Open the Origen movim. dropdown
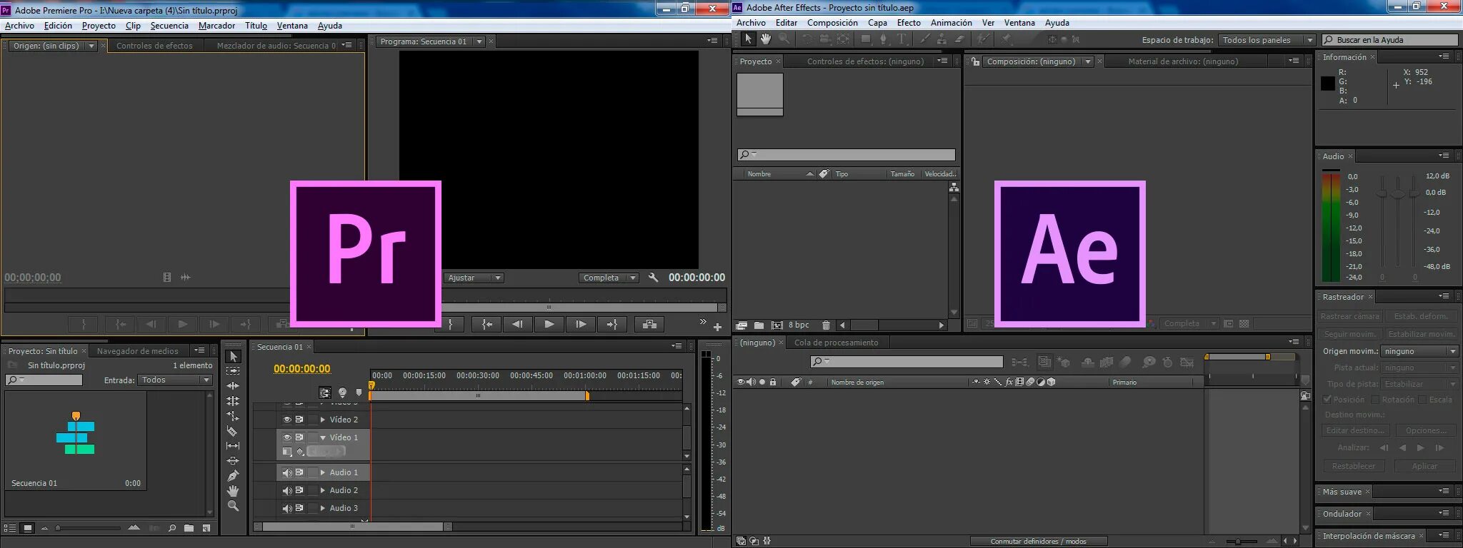1463x548 pixels. [1419, 351]
